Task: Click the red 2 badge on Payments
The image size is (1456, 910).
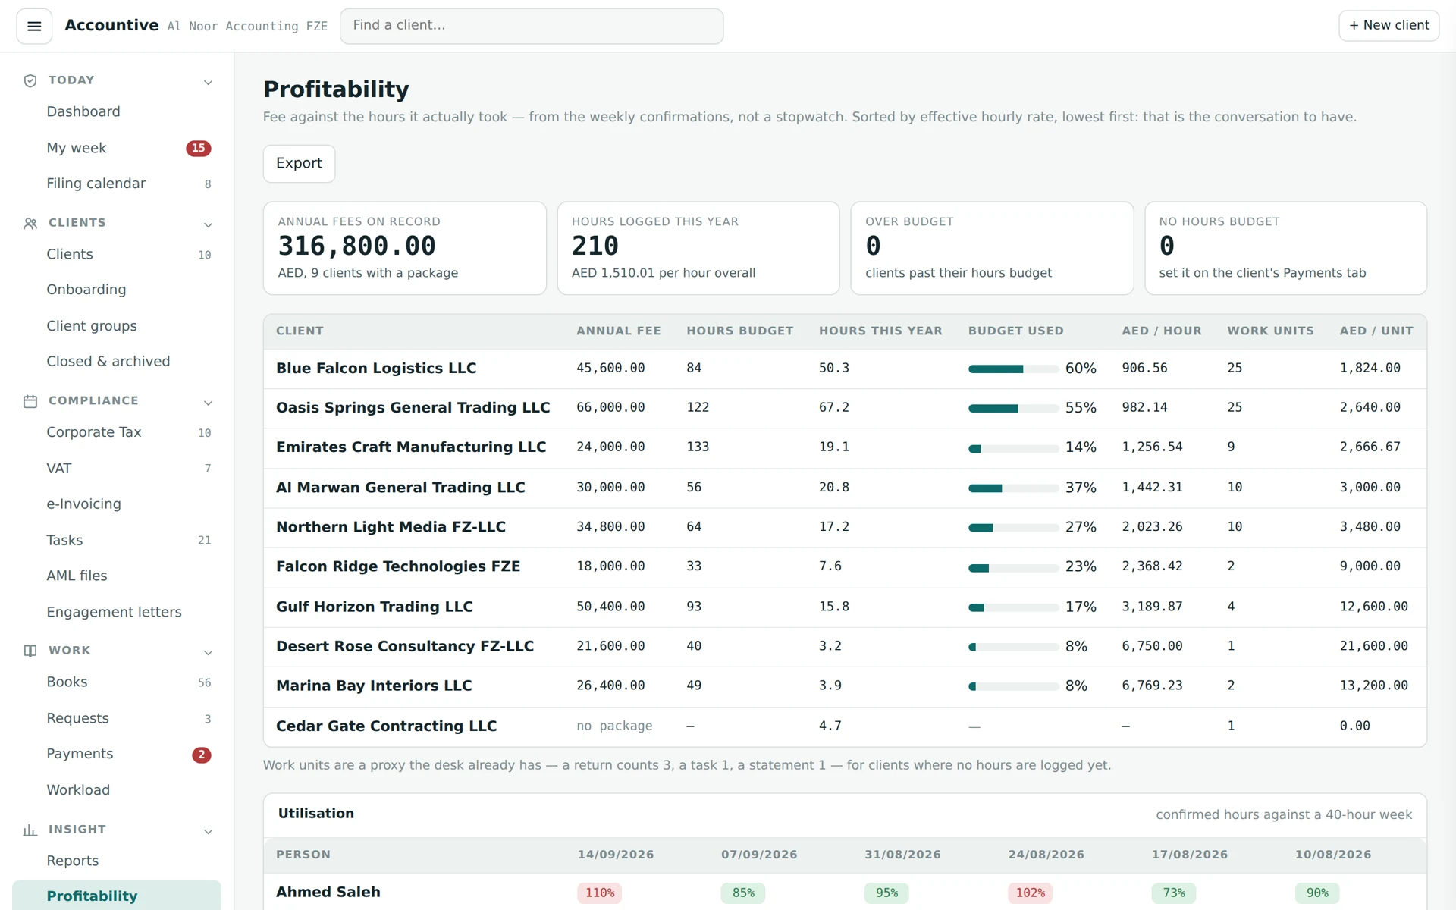Action: tap(202, 755)
